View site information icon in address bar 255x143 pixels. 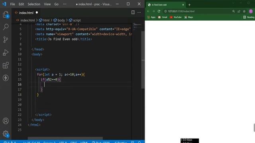[165, 11]
